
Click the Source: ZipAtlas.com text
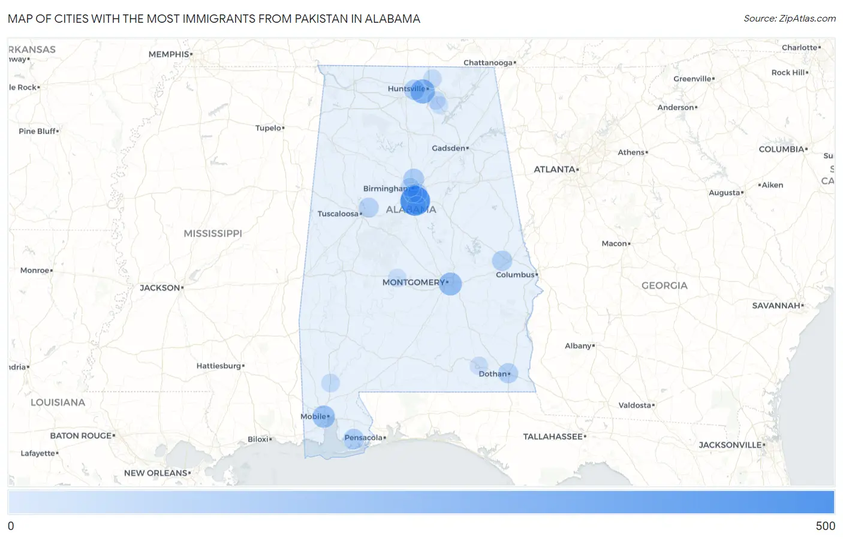pyautogui.click(x=790, y=19)
